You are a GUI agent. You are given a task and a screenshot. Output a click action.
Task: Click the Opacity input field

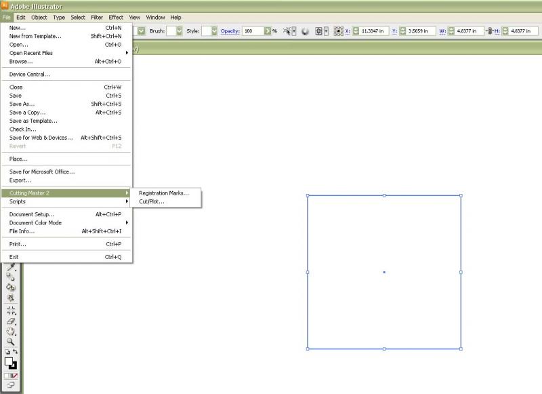253,31
